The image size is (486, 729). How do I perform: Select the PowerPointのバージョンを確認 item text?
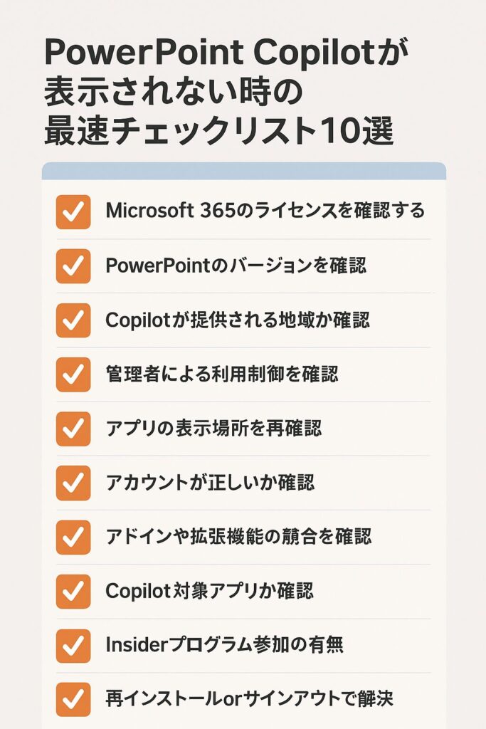[236, 266]
